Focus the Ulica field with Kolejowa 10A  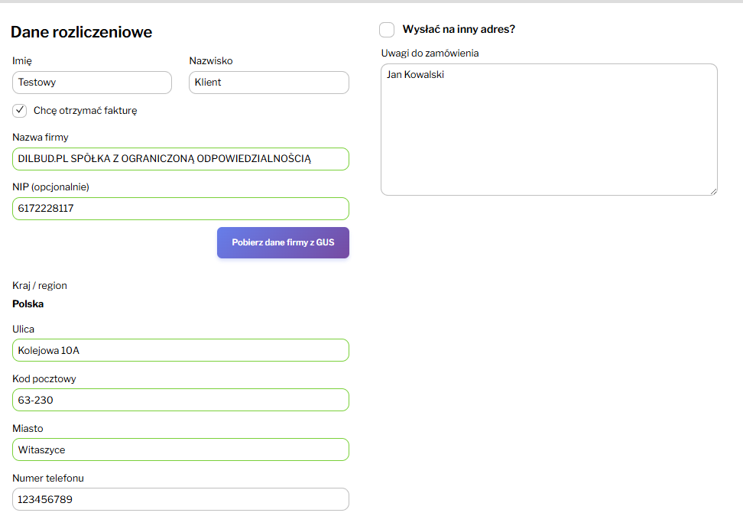pos(180,350)
